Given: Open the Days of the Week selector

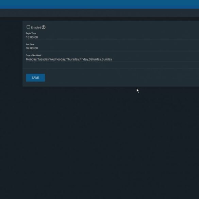Looking at the screenshot, I should point(112,60).
